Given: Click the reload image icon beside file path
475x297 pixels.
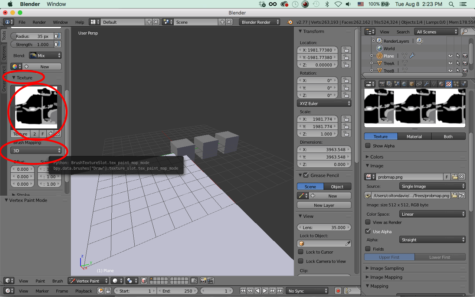Looking at the screenshot, I should pos(462,195).
